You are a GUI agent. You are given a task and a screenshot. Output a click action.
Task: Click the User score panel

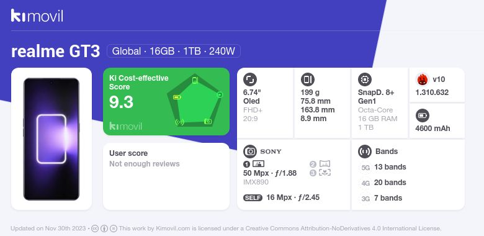[166, 176]
